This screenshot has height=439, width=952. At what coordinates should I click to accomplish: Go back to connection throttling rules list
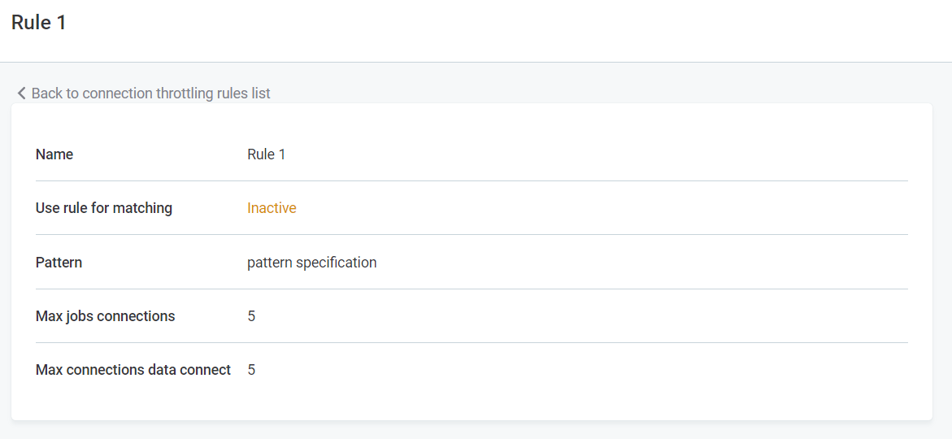(x=150, y=93)
